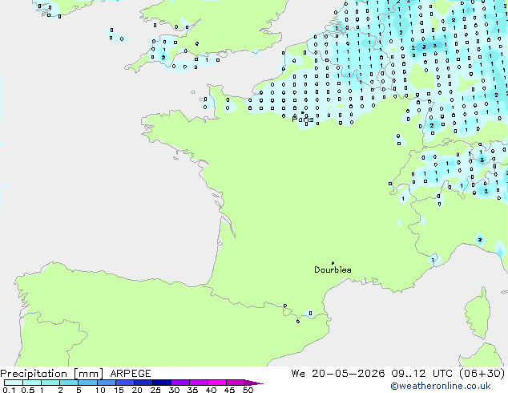
Task: Pick the 10–15 mm legend color swatch
Action: (106, 383)
